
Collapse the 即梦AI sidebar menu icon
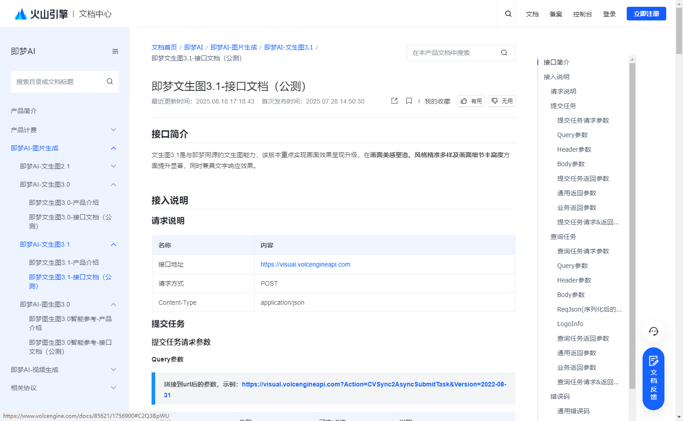coord(115,51)
